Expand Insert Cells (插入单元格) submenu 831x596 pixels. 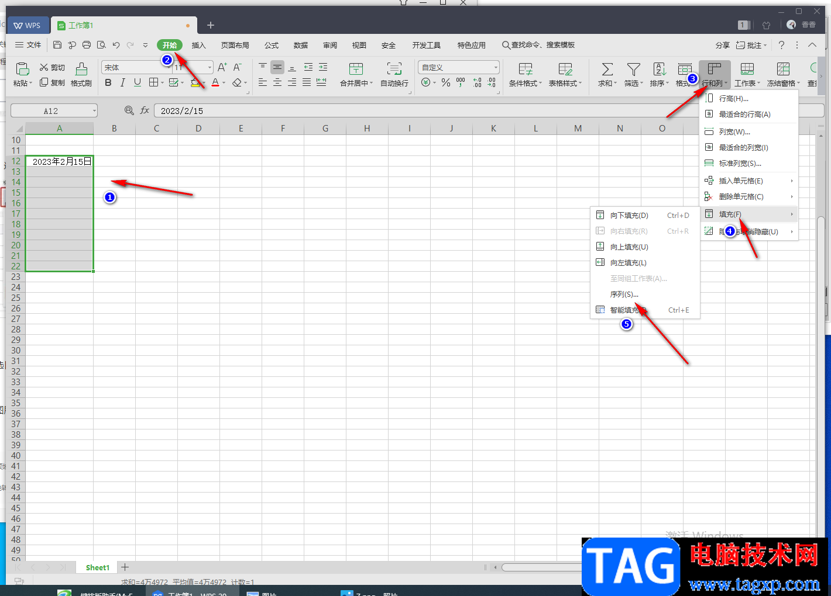(750, 181)
